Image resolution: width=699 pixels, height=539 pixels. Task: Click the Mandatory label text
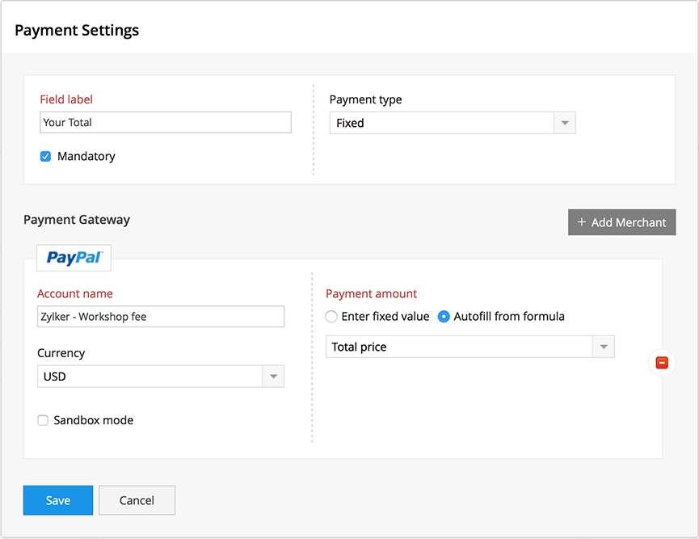pos(86,157)
